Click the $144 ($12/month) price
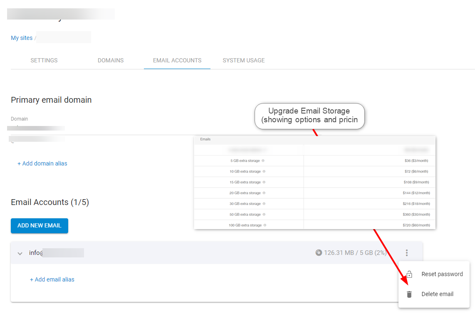This screenshot has width=475, height=326. pos(416,193)
